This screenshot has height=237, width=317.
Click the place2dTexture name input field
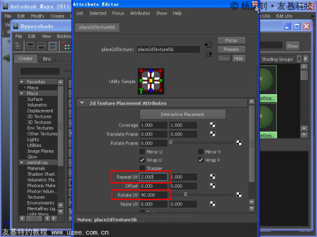168,49
